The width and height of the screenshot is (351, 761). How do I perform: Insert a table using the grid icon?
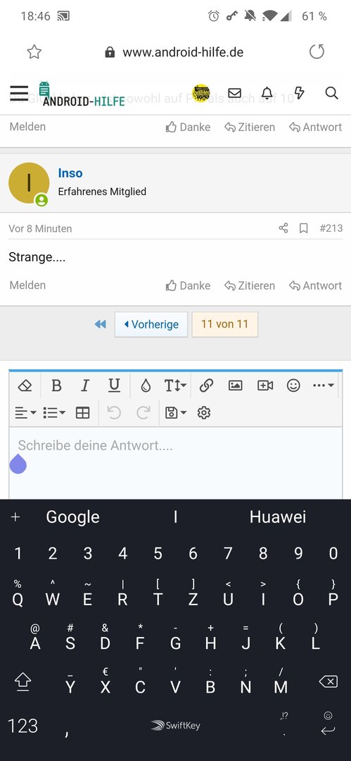pyautogui.click(x=83, y=413)
